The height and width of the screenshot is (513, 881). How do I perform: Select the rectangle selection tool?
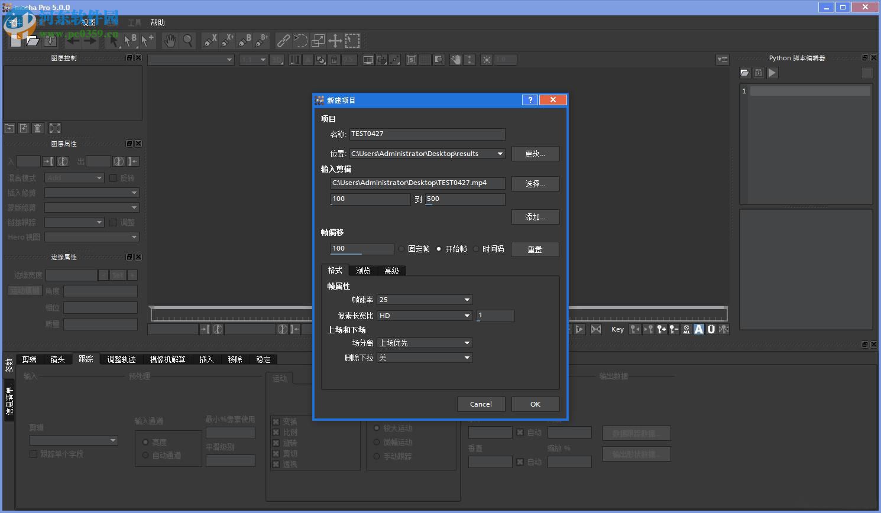click(x=352, y=40)
